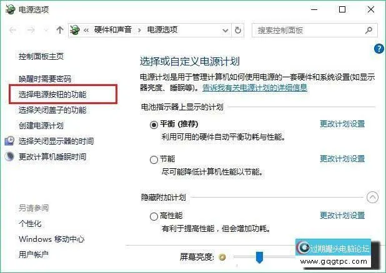The width and height of the screenshot is (386, 273).
Task: Click the magnifier icon in search box
Action: [x=369, y=30]
